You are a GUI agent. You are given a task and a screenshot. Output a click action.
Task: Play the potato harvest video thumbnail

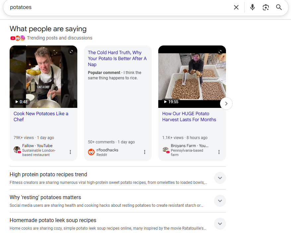pos(192,77)
